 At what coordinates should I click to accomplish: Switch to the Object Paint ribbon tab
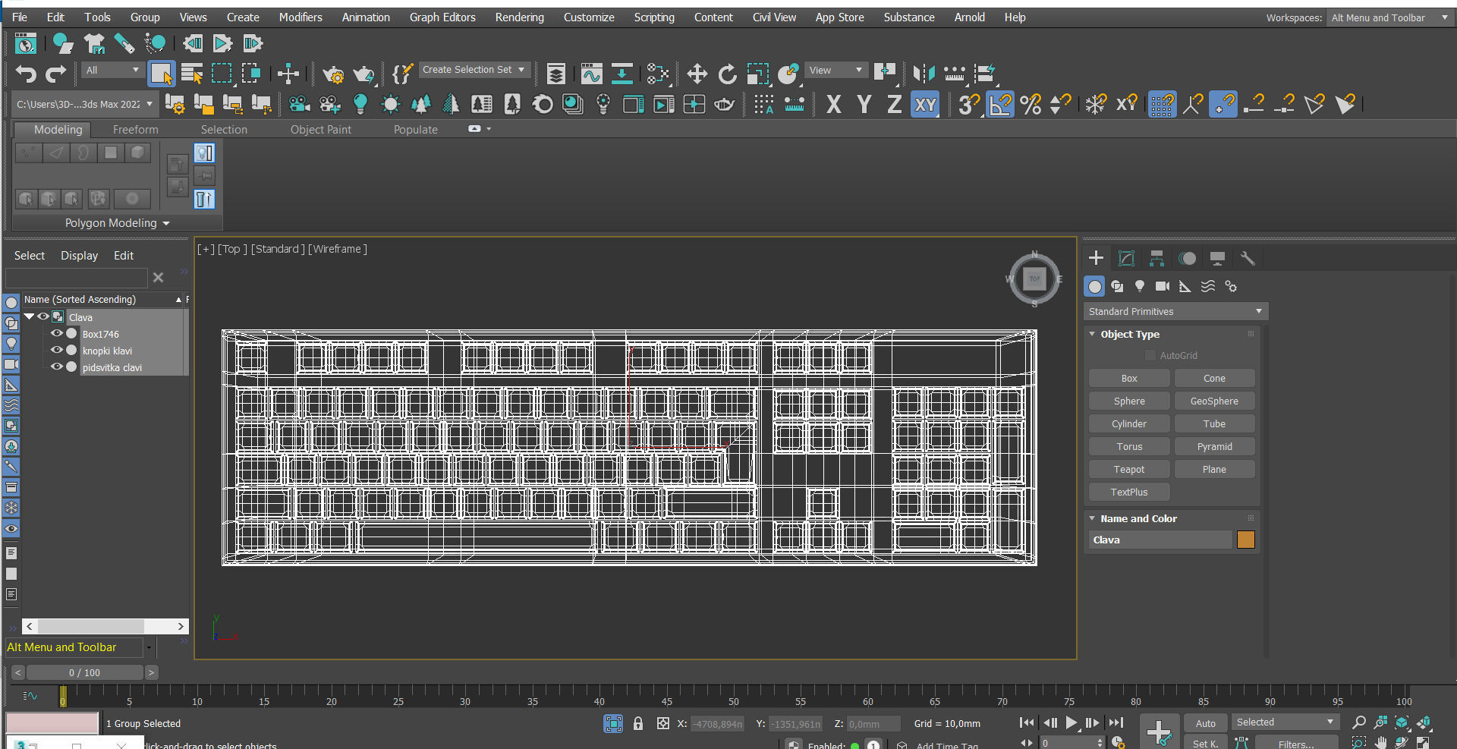pos(321,130)
